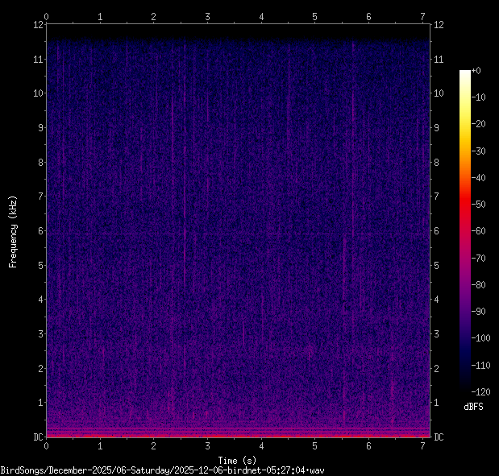Click the Time (s) axis label

point(239,460)
